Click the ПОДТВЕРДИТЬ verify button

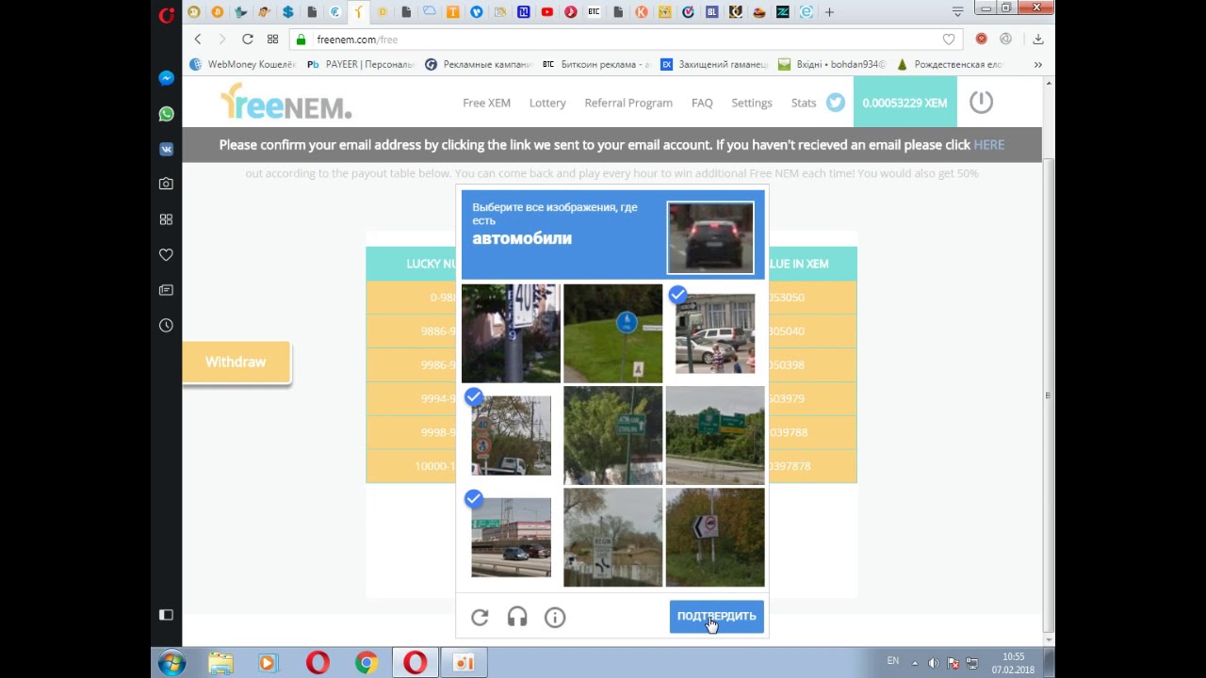717,616
